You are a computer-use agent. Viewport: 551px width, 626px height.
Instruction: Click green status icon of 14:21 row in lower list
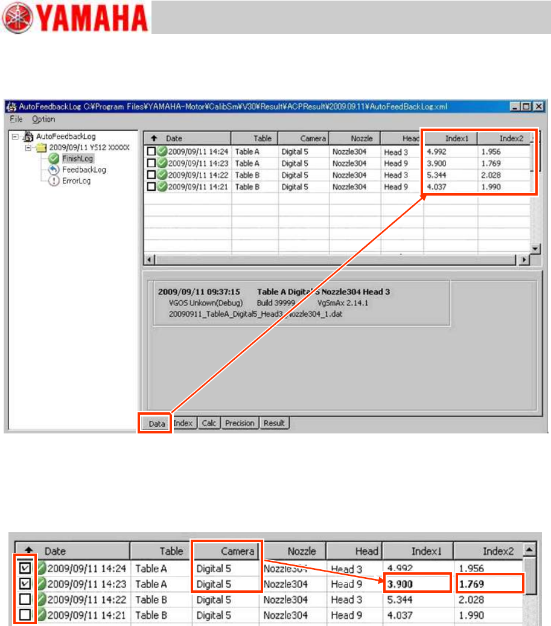pos(42,615)
